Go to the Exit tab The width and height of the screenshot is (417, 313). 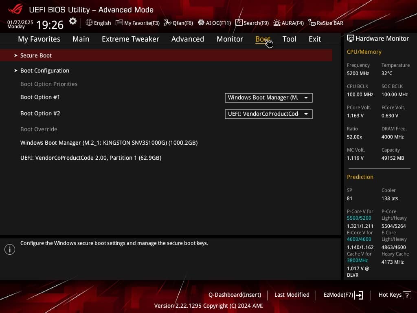[315, 39]
